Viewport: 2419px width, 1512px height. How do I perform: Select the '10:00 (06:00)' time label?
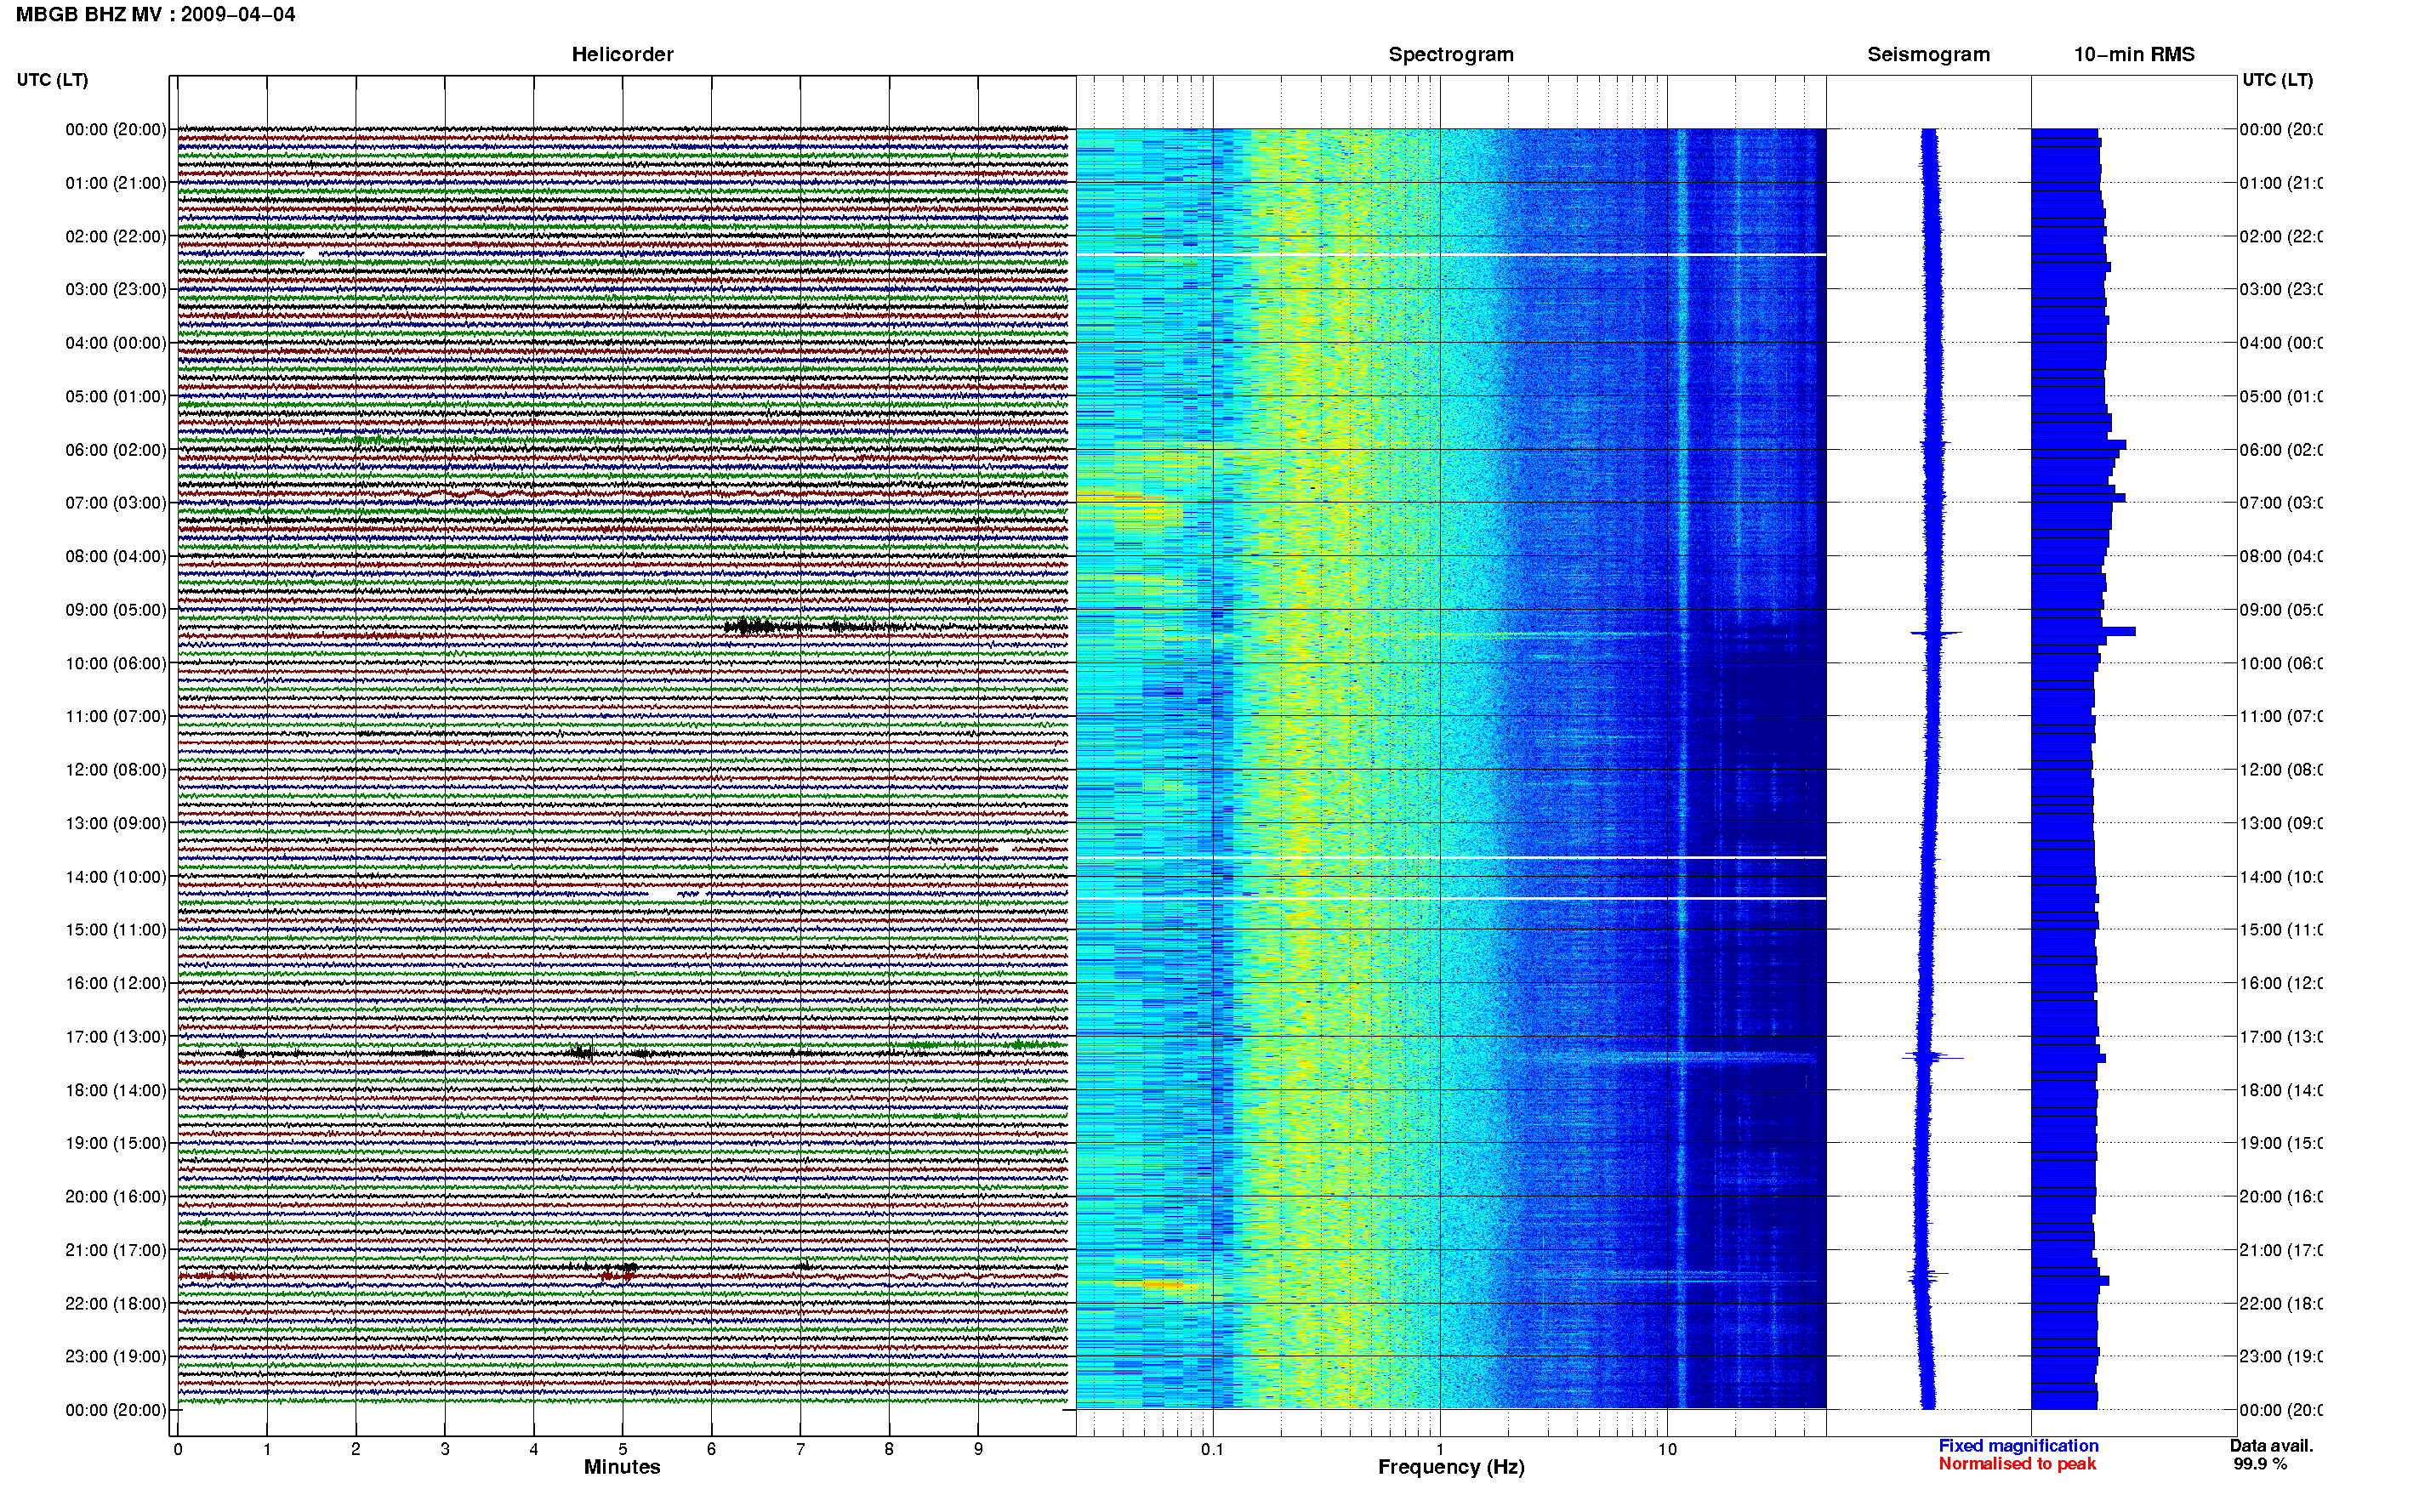[x=116, y=664]
